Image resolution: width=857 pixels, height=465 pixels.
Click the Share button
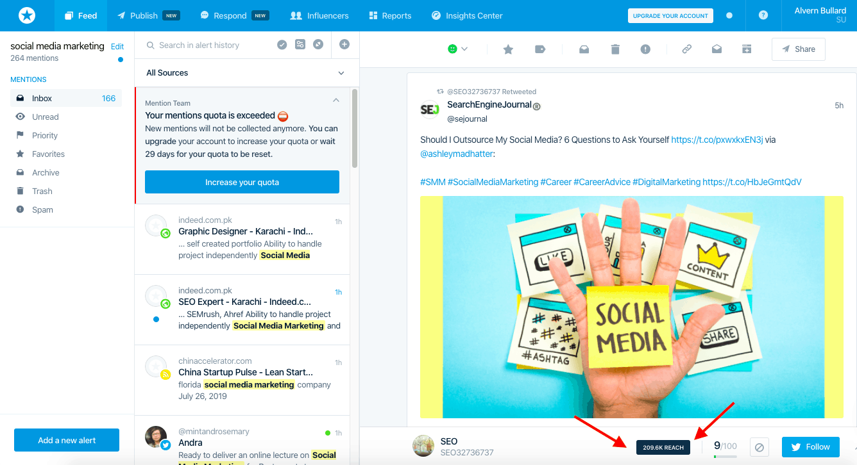(799, 49)
